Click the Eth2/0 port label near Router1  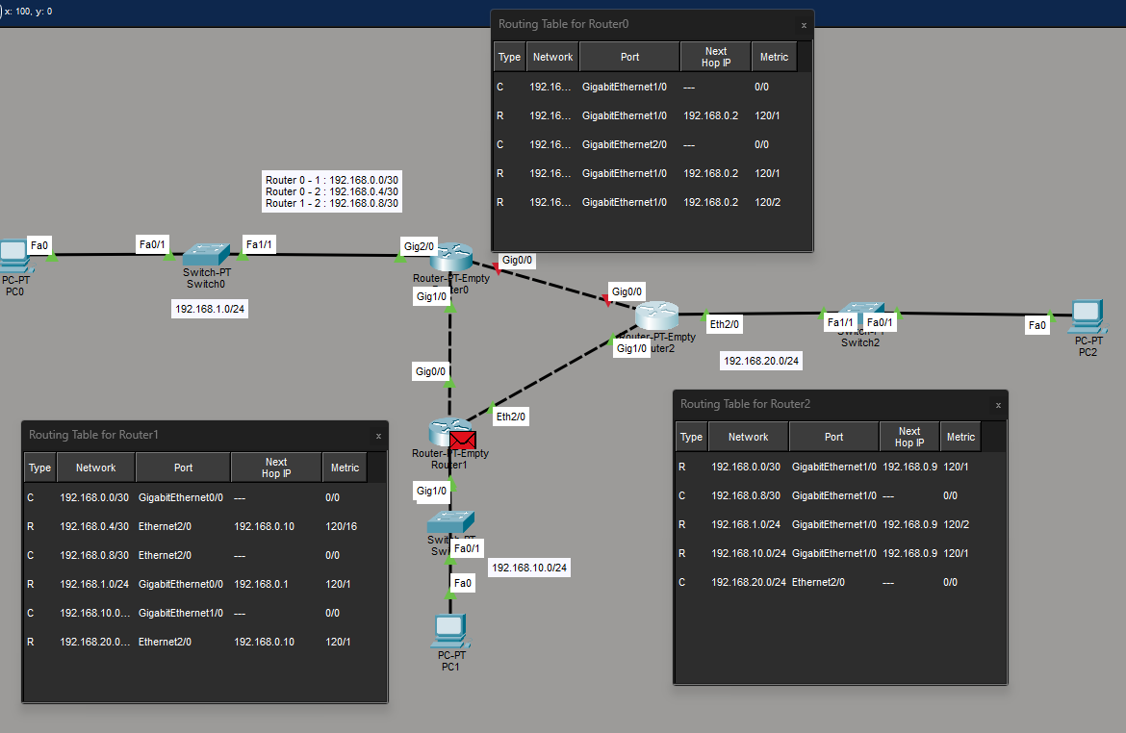pyautogui.click(x=511, y=417)
